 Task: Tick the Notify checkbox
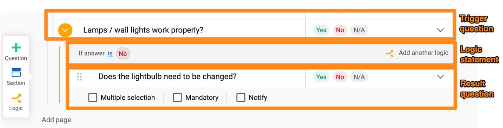click(x=241, y=97)
